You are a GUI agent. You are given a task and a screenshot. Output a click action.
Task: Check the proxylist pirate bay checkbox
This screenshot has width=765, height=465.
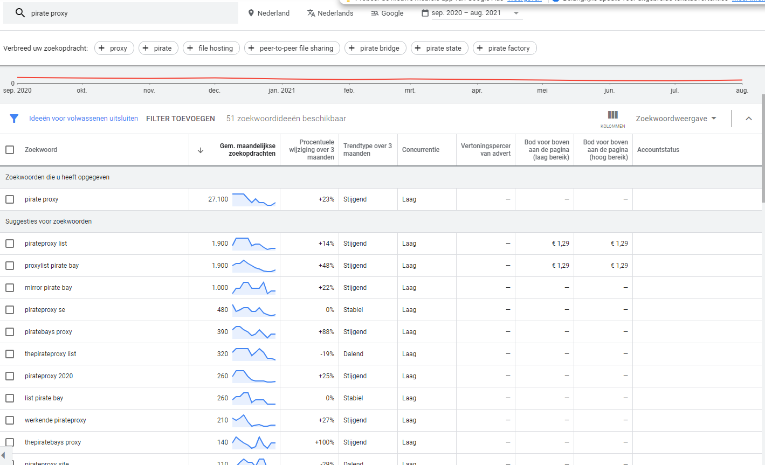point(10,266)
